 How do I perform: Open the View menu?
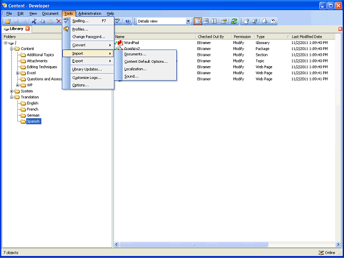tap(33, 13)
